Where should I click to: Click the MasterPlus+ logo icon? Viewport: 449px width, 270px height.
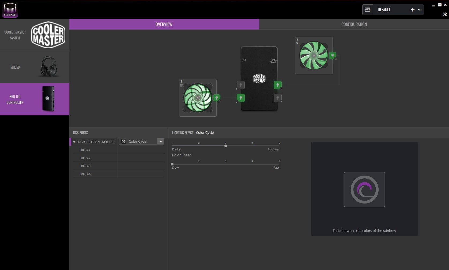point(10,10)
